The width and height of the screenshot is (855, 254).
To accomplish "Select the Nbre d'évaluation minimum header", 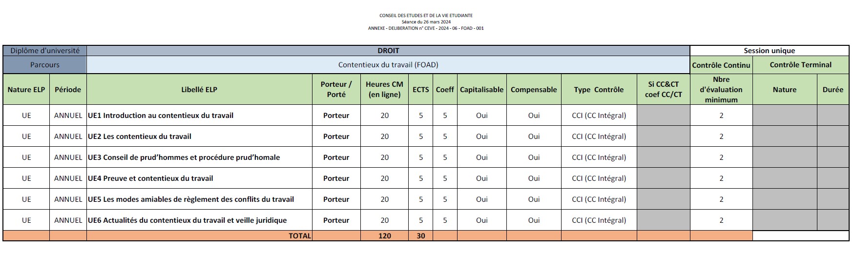I will click(x=721, y=90).
